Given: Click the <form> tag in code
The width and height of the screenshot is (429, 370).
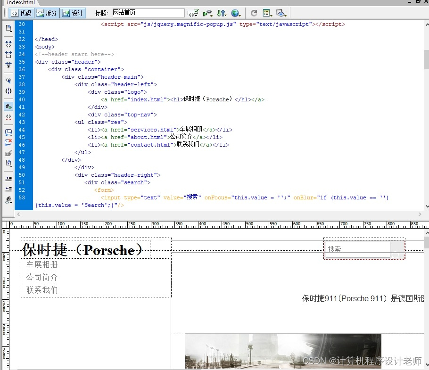Looking at the screenshot, I should [x=104, y=190].
